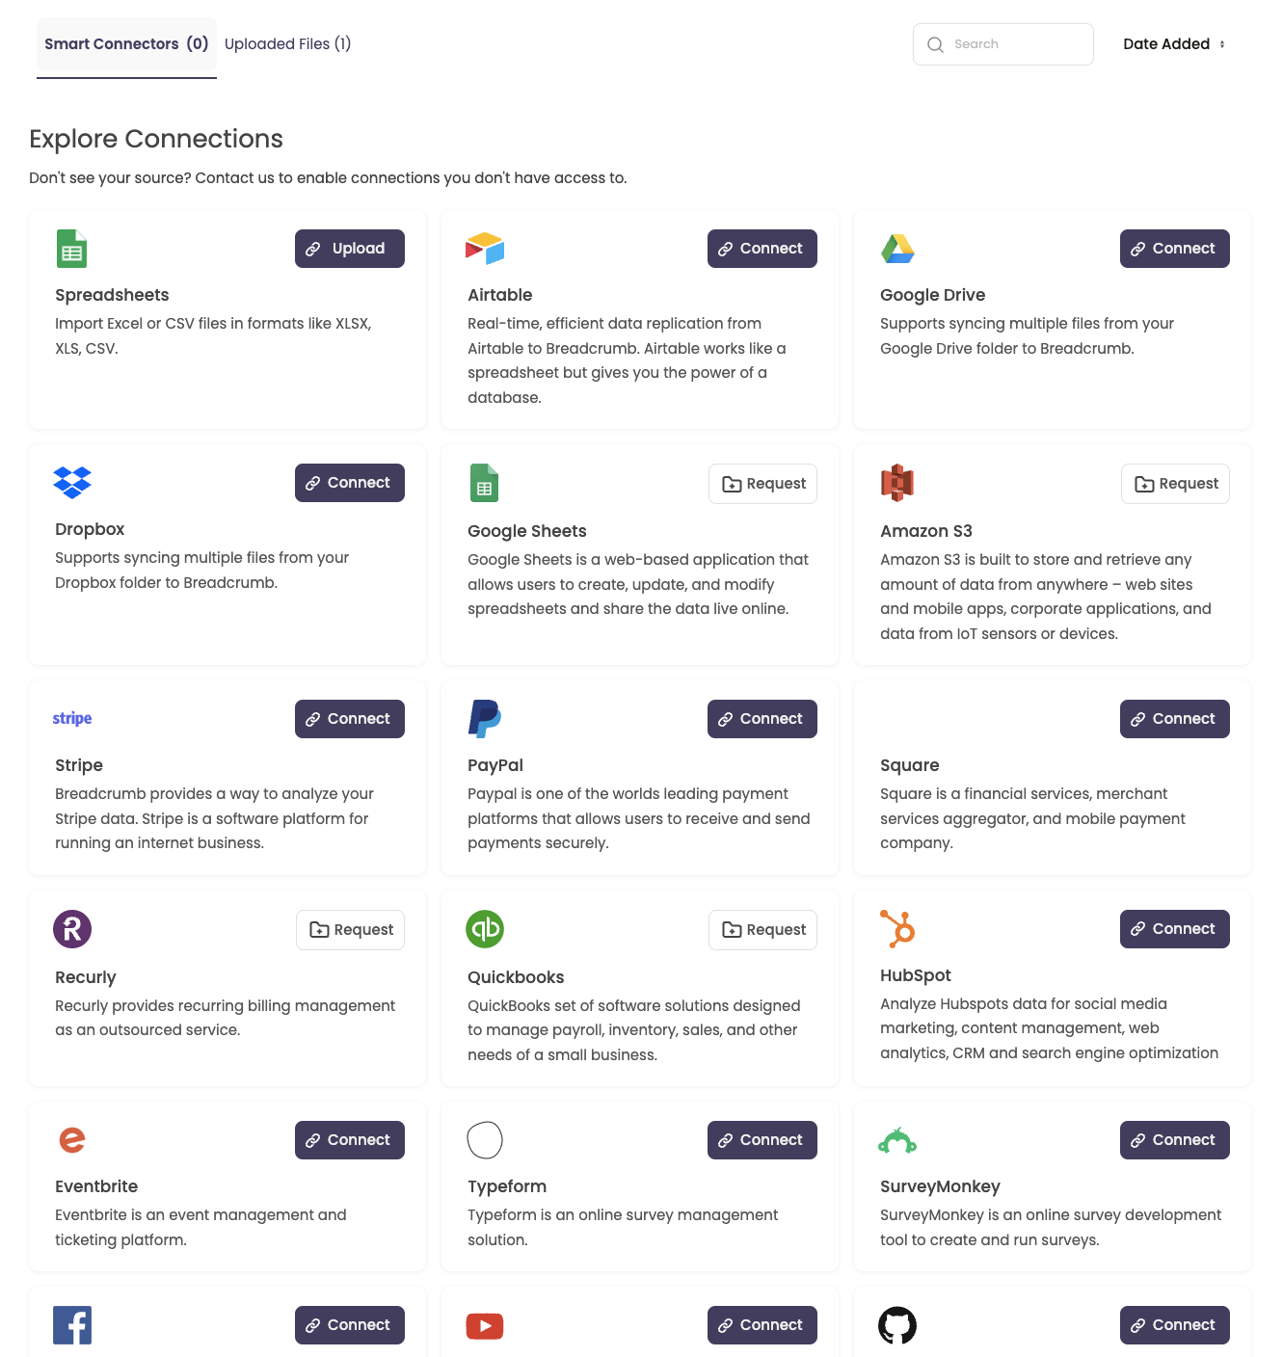Image resolution: width=1283 pixels, height=1357 pixels.
Task: Request the Google Sheets connector
Action: (762, 483)
